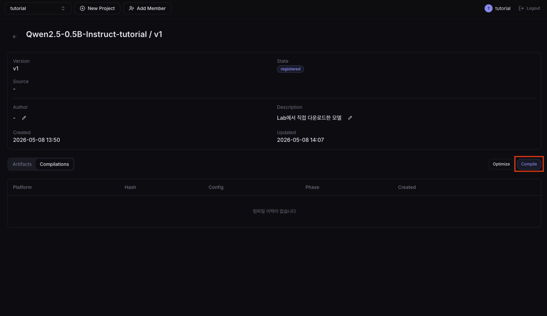Click the Phase column header

coord(312,187)
